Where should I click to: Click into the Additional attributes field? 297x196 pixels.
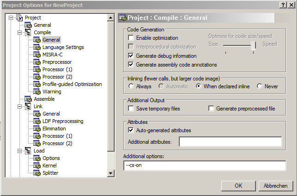pos(230,142)
